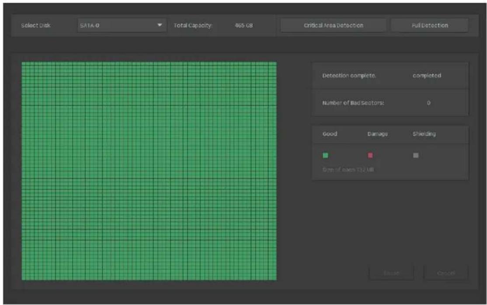Click the 'Size of each 112 MB' text
487x305 pixels.
[348, 170]
